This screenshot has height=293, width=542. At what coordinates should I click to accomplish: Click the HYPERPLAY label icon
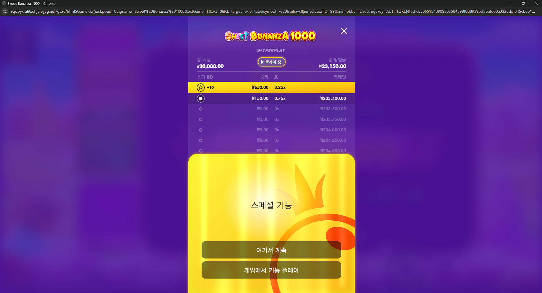coord(271,50)
